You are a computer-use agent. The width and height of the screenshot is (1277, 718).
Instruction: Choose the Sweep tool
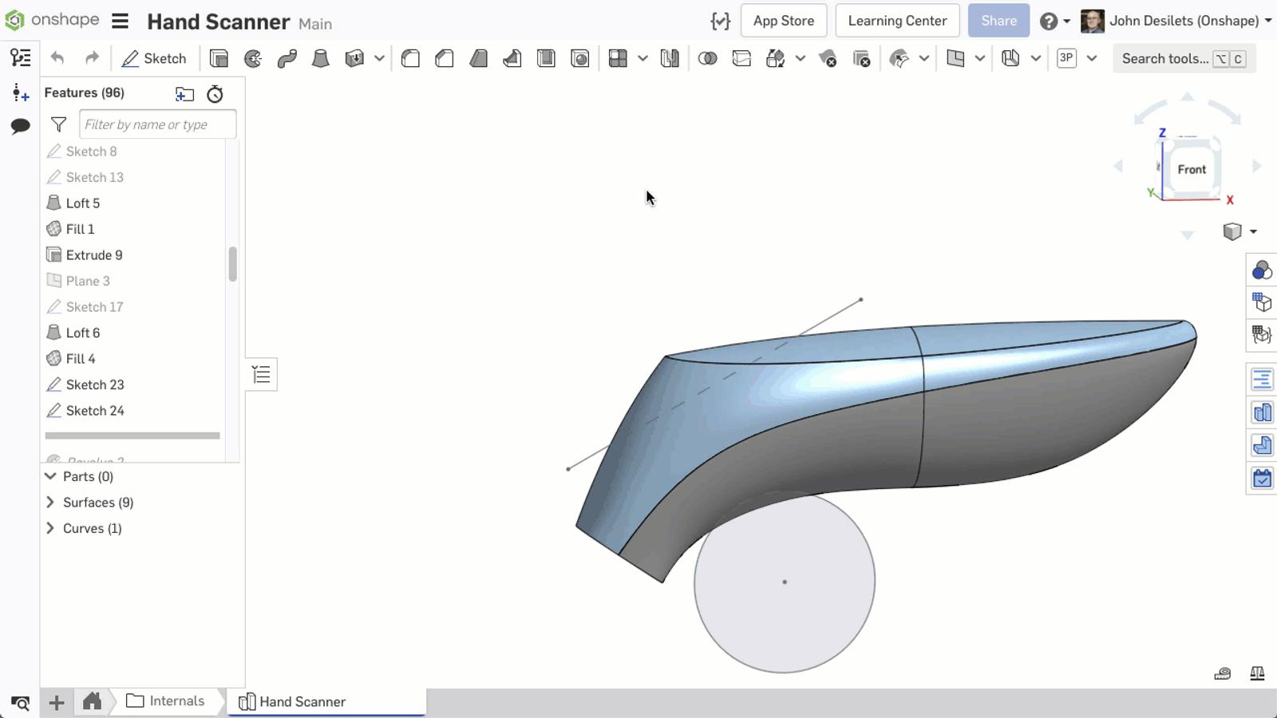287,58
